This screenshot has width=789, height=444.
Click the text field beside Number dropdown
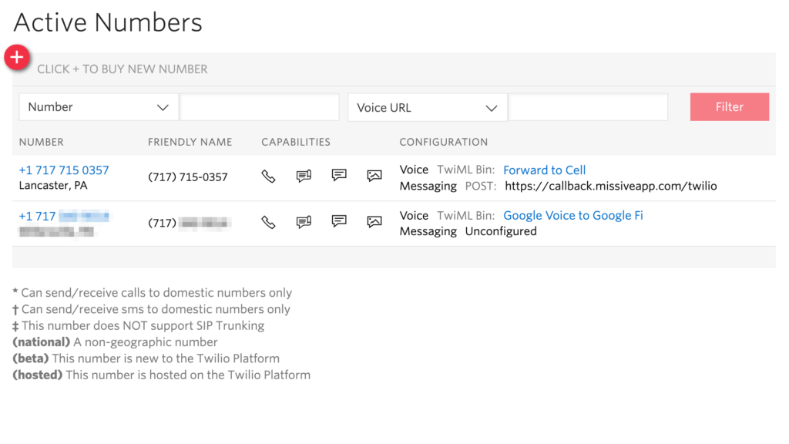[259, 107]
